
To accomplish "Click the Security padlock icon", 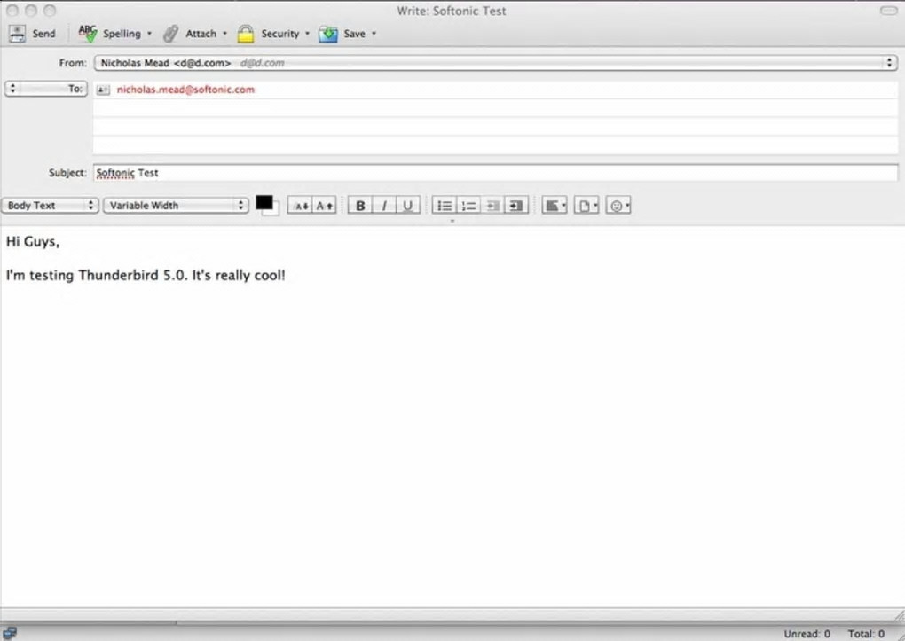I will tap(246, 34).
